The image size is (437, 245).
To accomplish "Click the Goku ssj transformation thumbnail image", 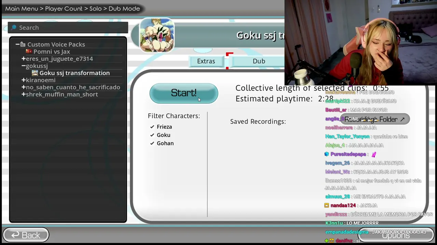I will pos(157,35).
